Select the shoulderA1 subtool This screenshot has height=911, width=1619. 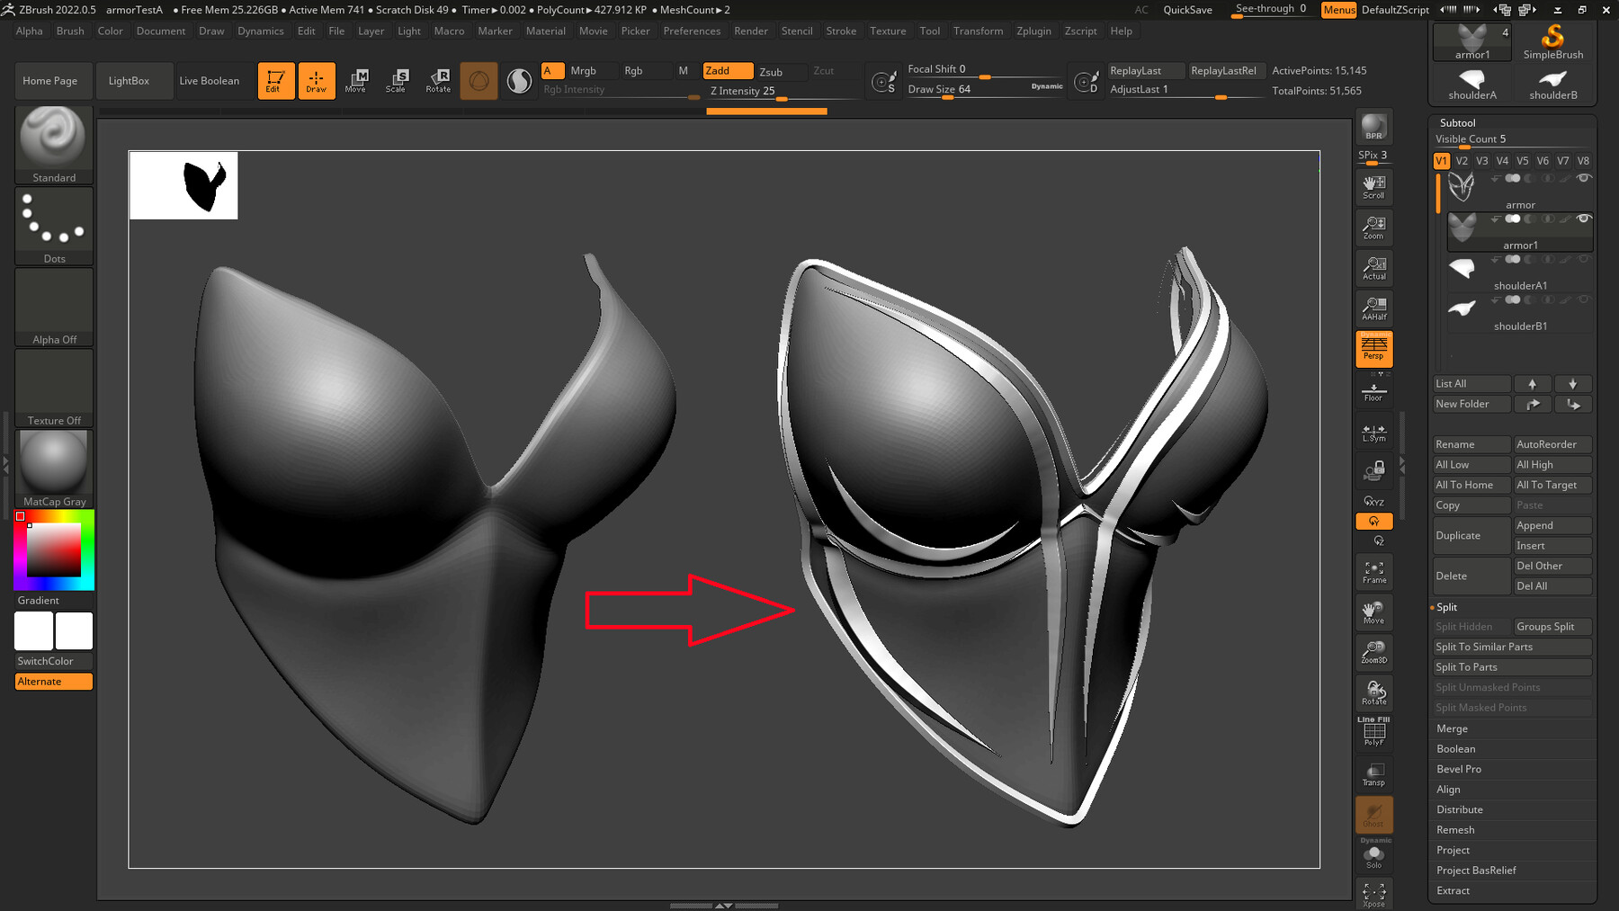1520,272
